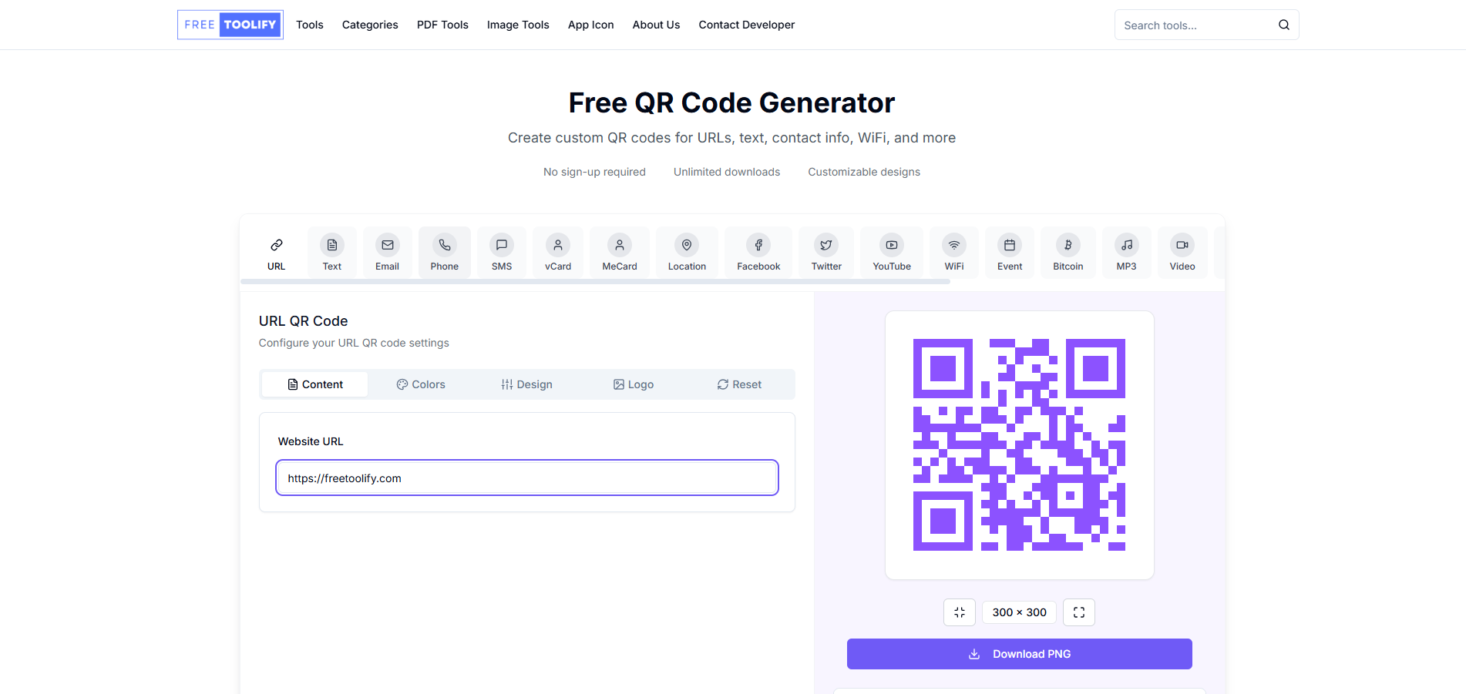Open the PDF Tools menu
The height and width of the screenshot is (694, 1466).
coord(442,24)
